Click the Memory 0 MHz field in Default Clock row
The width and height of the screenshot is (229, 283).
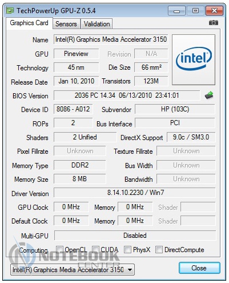tap(135, 221)
